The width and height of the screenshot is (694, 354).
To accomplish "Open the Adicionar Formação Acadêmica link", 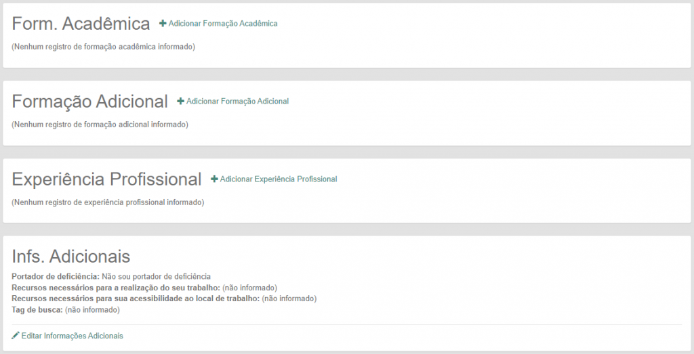I will 223,24.
